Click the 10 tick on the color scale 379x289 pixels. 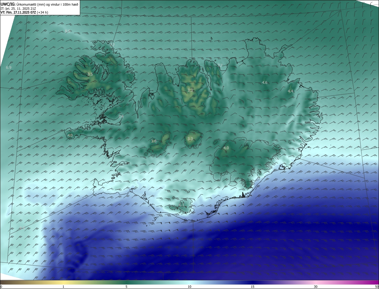click(189, 287)
